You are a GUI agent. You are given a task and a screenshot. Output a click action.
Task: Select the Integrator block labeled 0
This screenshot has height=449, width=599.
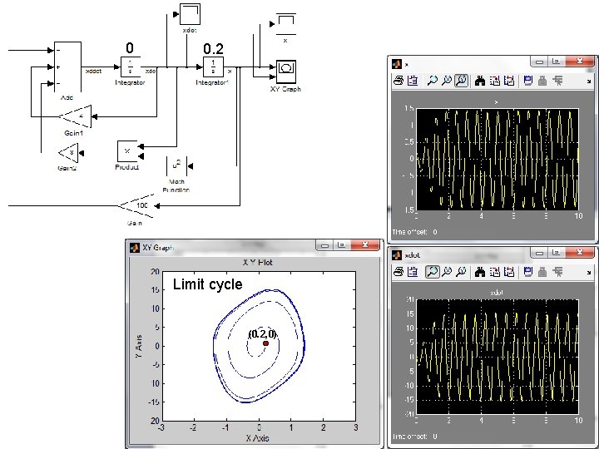130,67
